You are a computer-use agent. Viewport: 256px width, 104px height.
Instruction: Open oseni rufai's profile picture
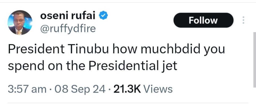(20, 23)
